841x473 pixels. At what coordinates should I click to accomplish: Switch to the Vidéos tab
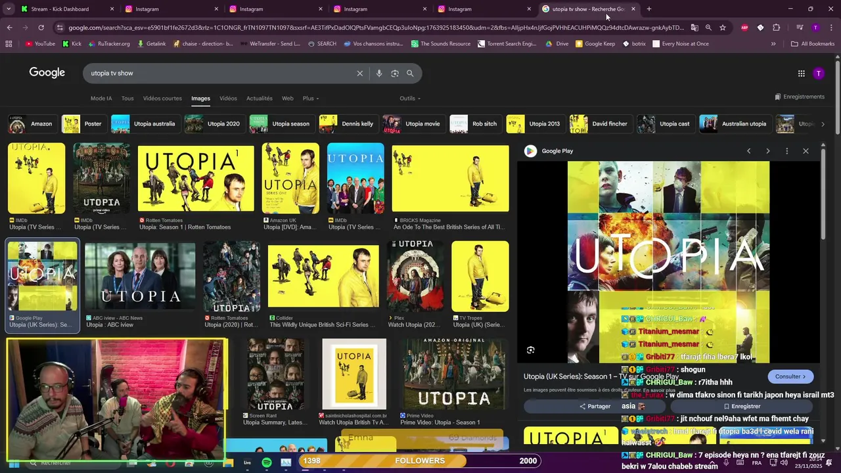click(x=228, y=99)
